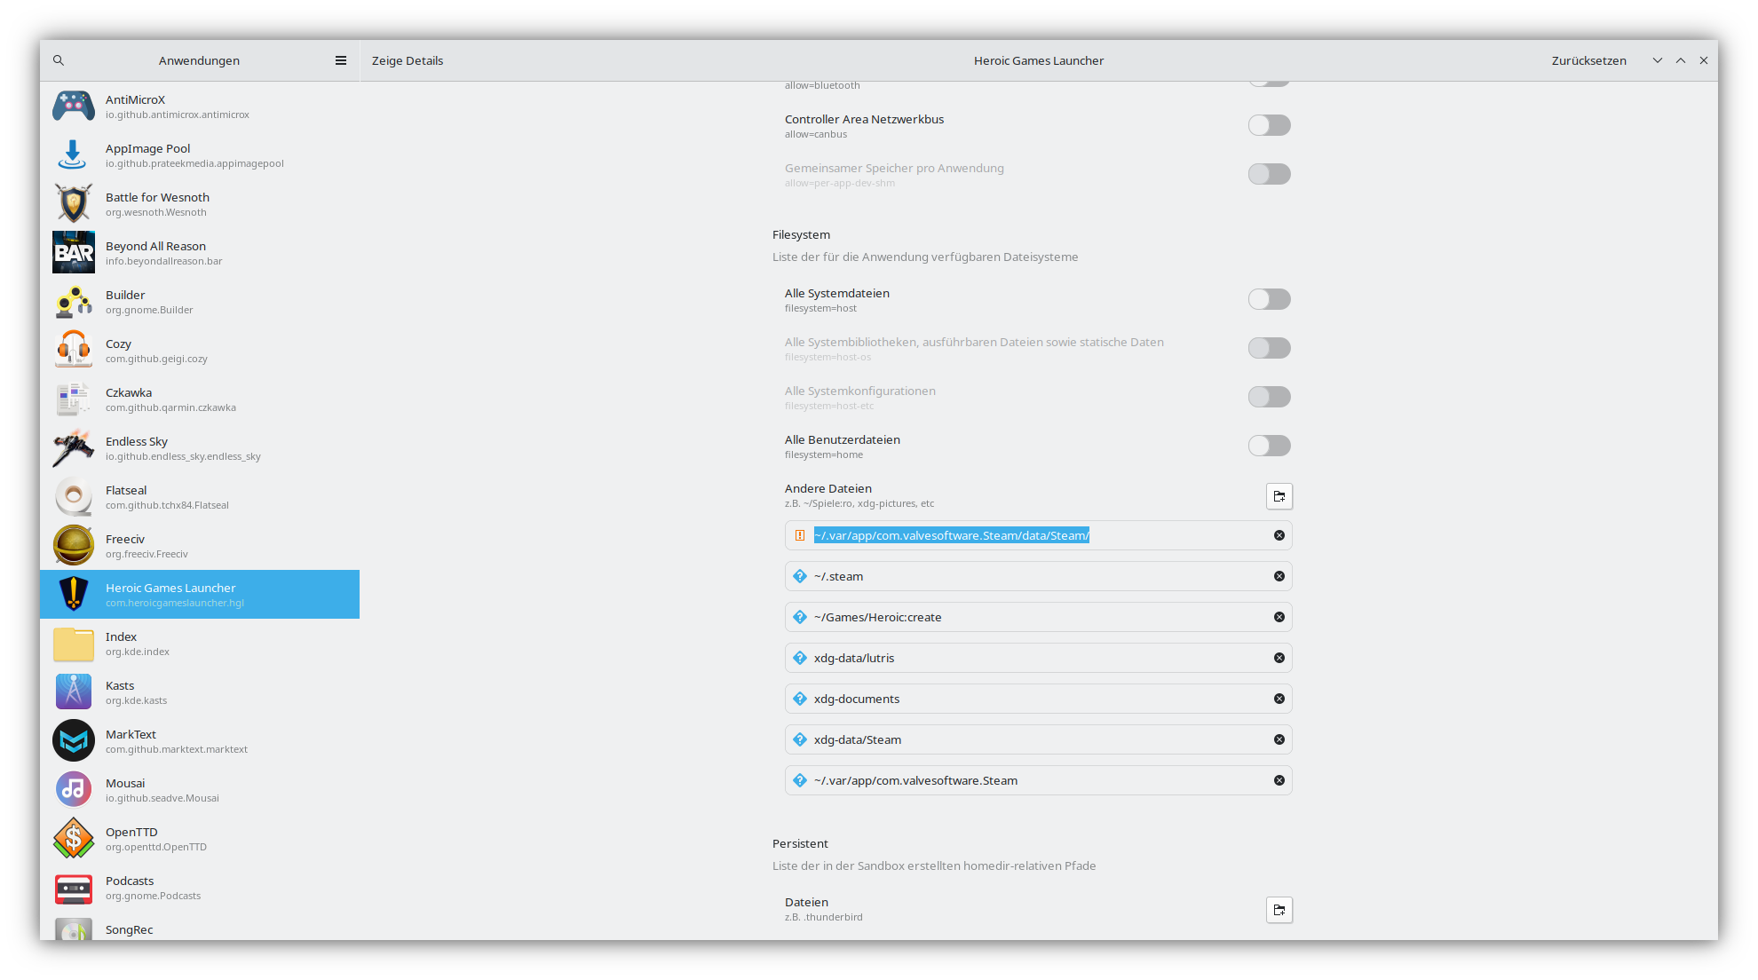Image resolution: width=1758 pixels, height=980 pixels.
Task: Open the hamburger menu in the sidebar header
Action: (x=341, y=60)
